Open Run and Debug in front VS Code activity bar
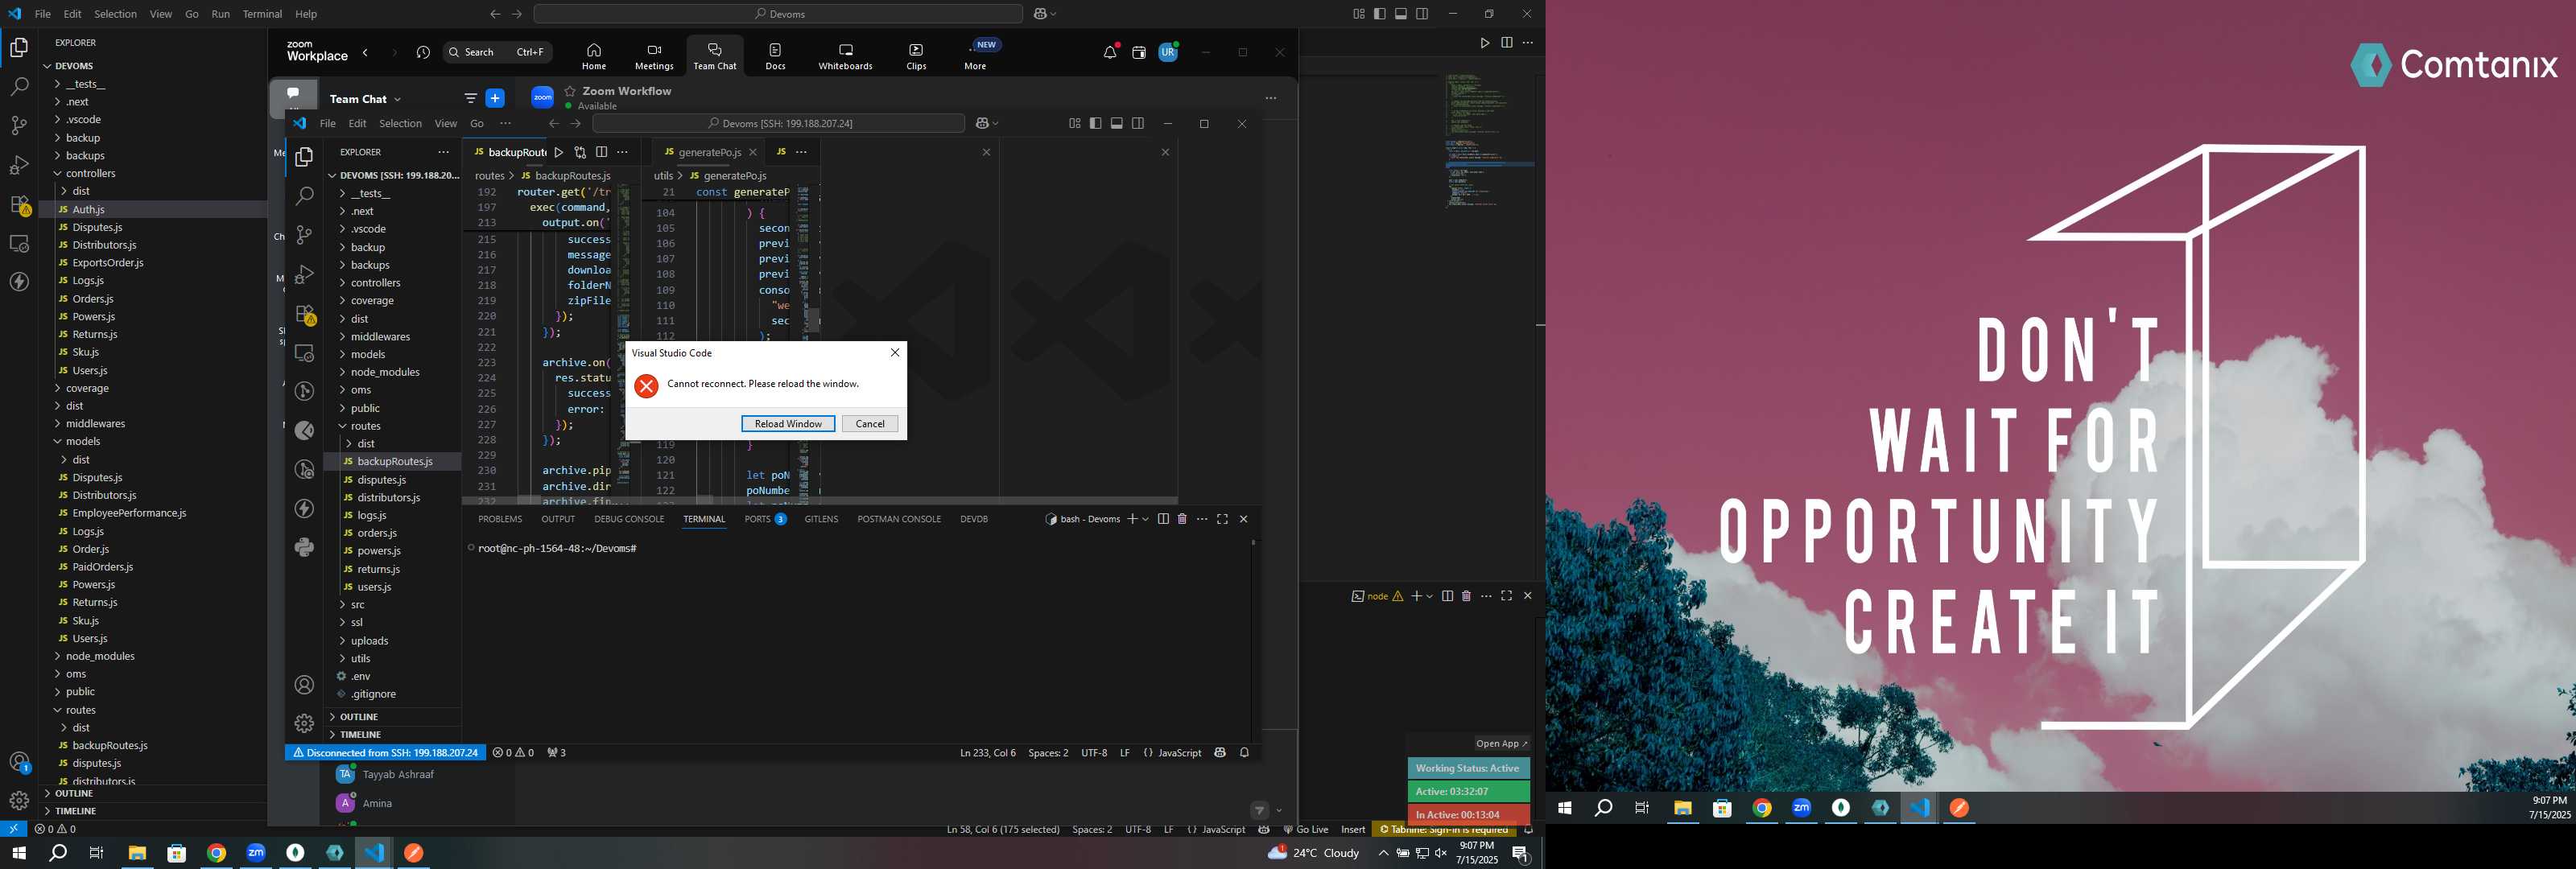 click(305, 274)
